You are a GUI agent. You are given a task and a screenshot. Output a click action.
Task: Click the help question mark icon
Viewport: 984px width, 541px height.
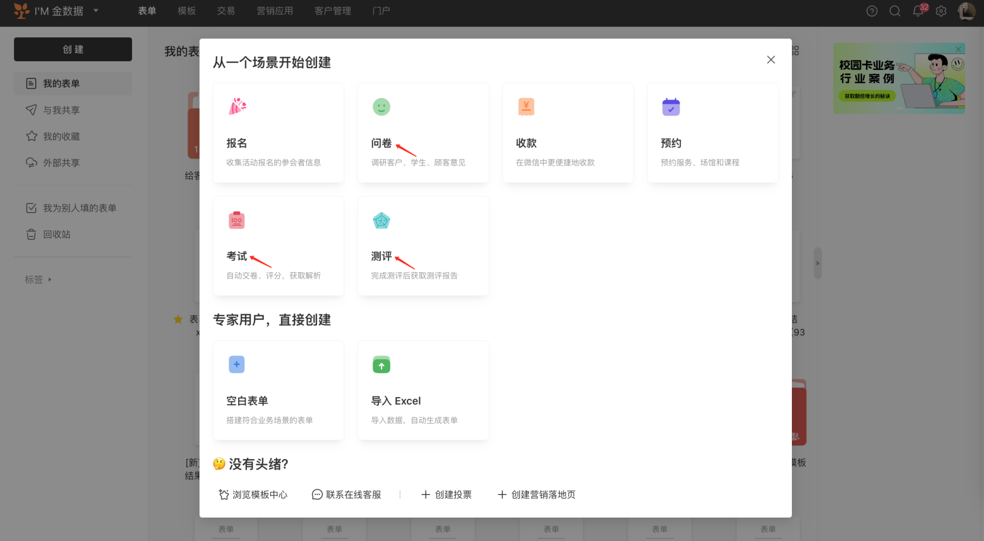tap(872, 11)
